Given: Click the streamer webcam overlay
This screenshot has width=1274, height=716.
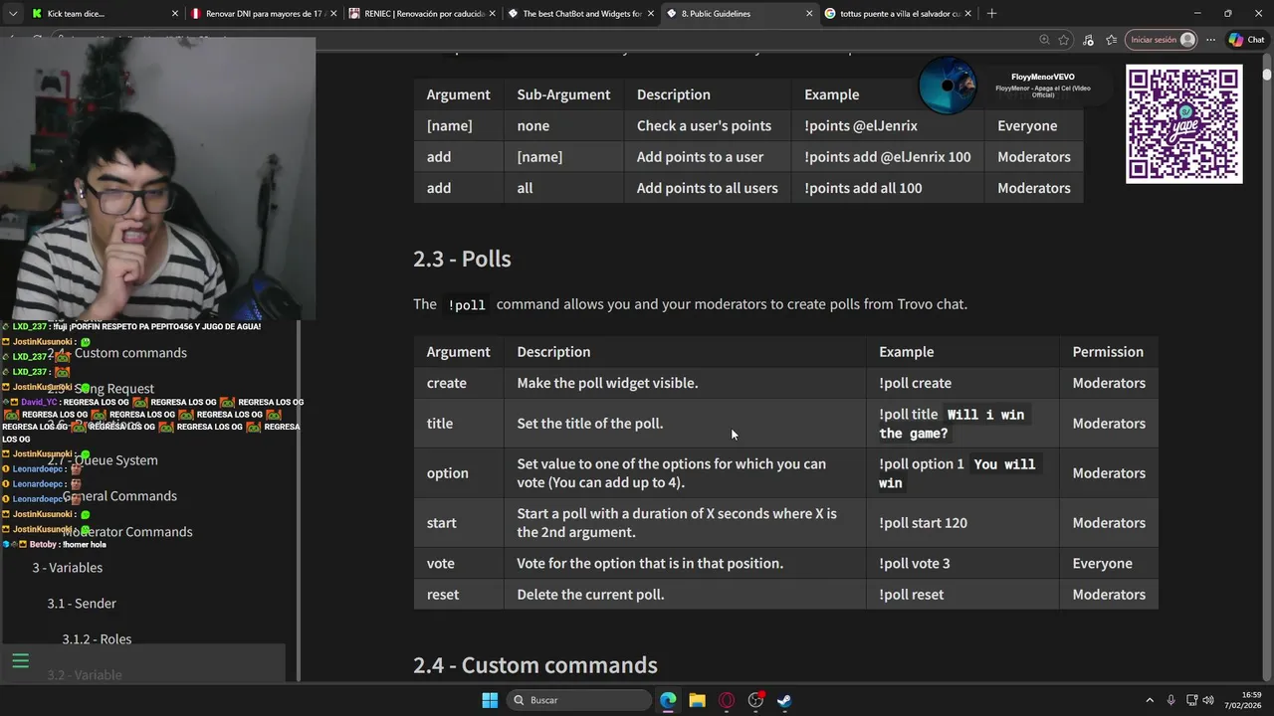Looking at the screenshot, I should [x=157, y=179].
